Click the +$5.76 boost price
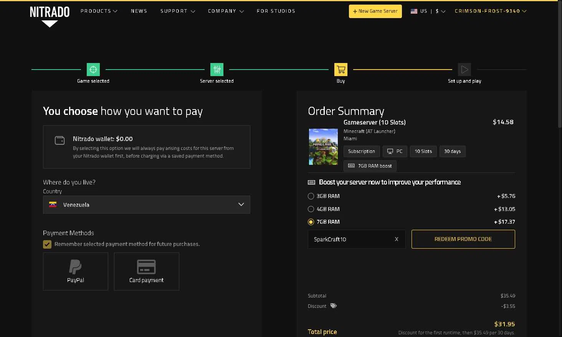The image size is (562, 337). [x=506, y=196]
